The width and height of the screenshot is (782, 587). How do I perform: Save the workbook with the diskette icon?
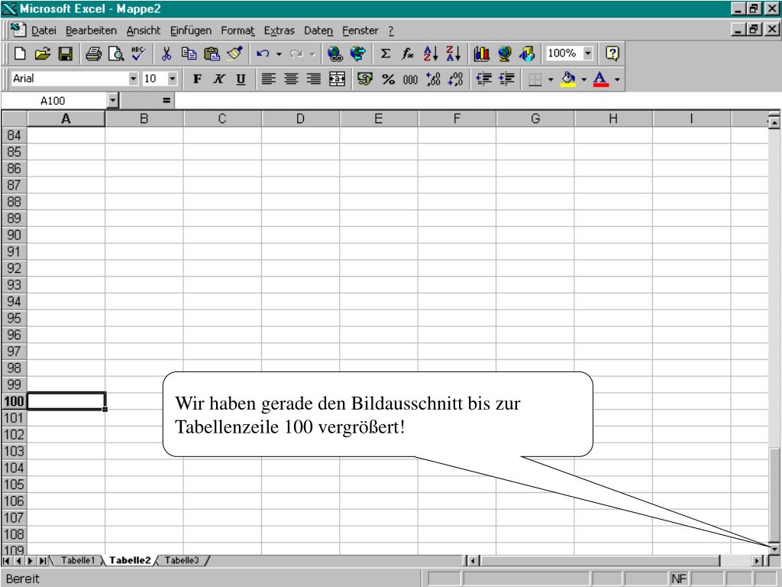[66, 54]
